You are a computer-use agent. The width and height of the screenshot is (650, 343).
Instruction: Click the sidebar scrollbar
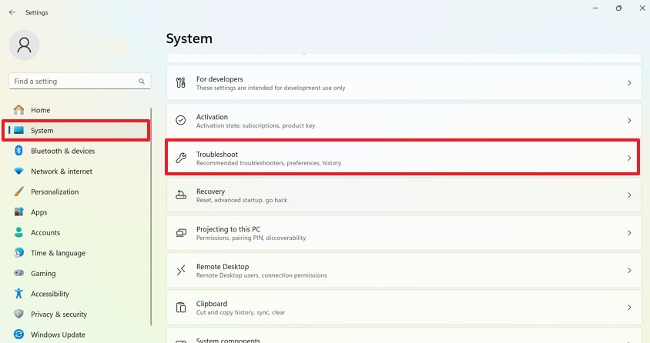(x=151, y=216)
